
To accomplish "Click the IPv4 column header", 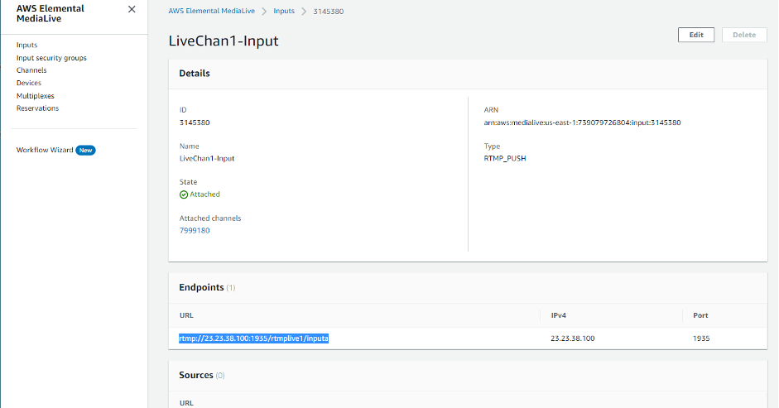I will 559,315.
